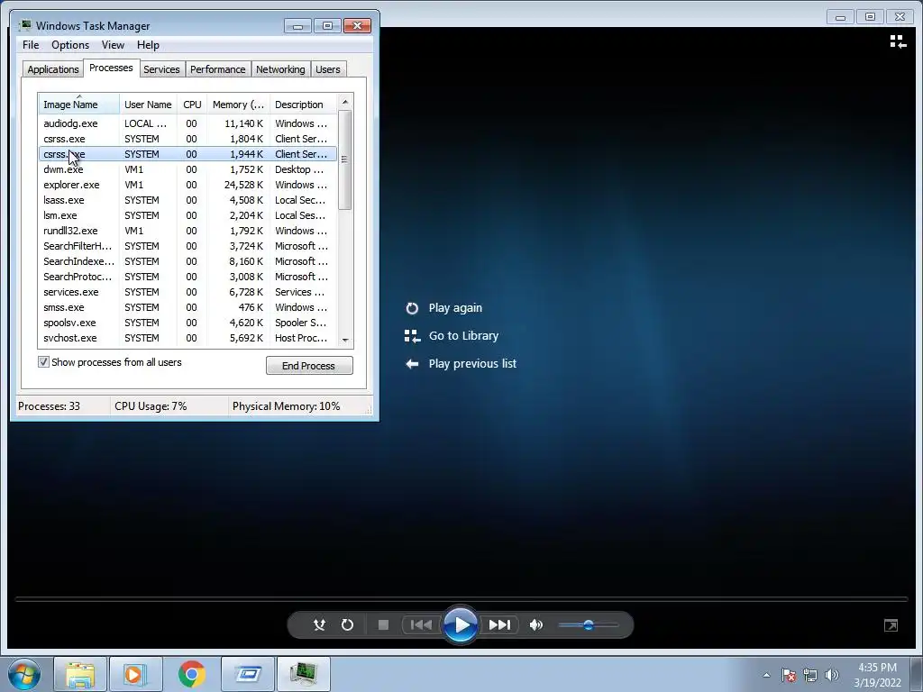The image size is (923, 692).
Task: Open the Options menu in Task Manager
Action: point(70,45)
